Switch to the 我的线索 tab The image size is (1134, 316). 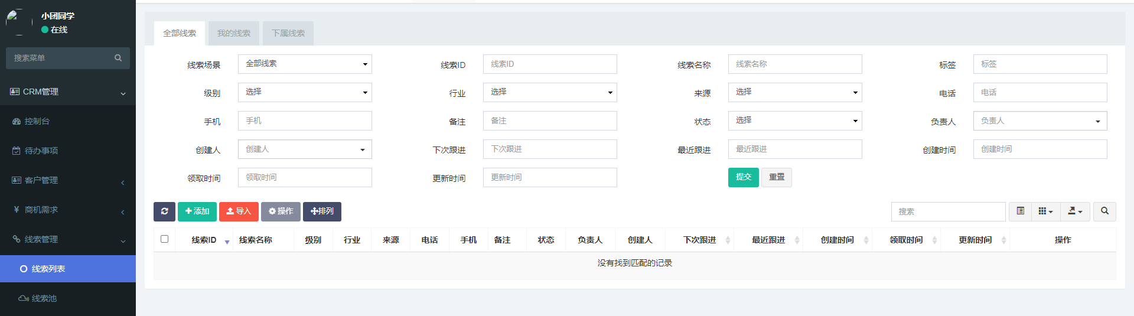(x=234, y=33)
